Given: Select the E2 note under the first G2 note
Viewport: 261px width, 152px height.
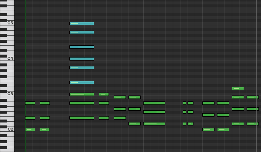Looking at the screenshot, I should pos(120,118).
